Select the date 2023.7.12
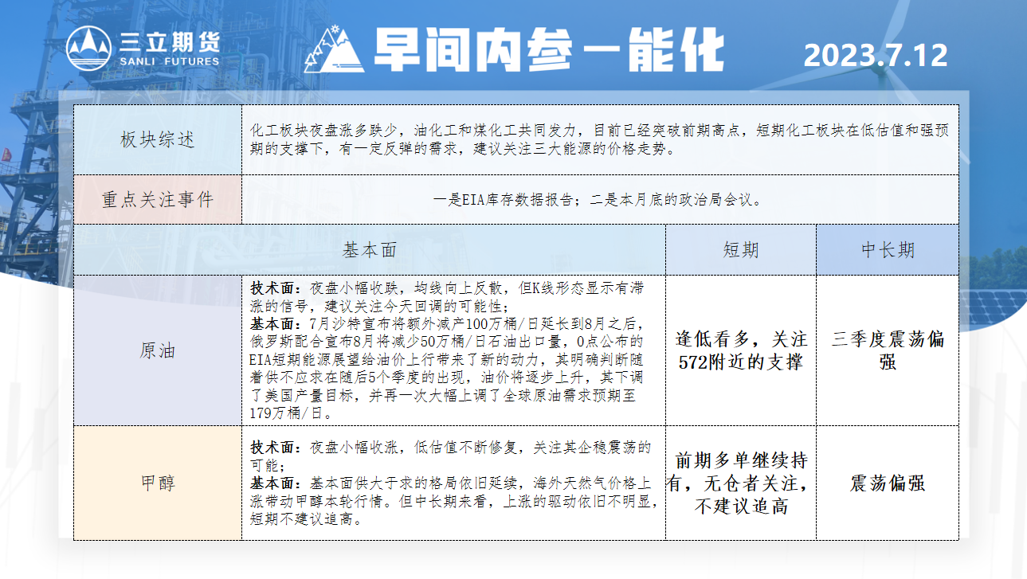The width and height of the screenshot is (1027, 579). pyautogui.click(x=876, y=55)
